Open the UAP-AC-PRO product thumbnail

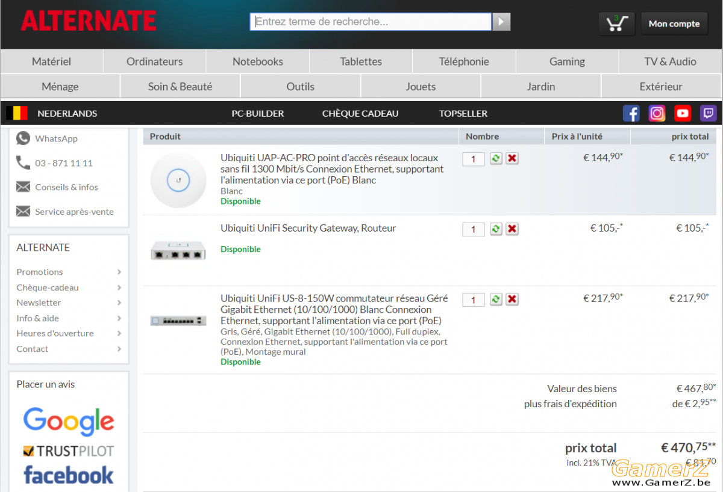178,180
